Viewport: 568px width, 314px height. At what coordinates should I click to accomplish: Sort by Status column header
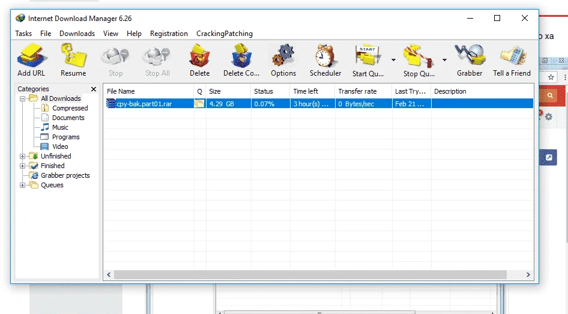(270, 91)
